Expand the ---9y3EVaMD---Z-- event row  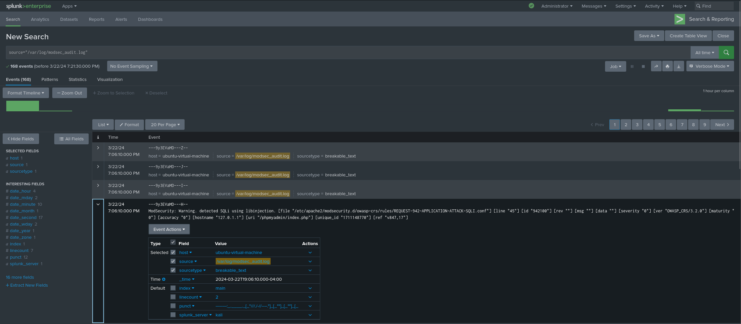(x=98, y=148)
